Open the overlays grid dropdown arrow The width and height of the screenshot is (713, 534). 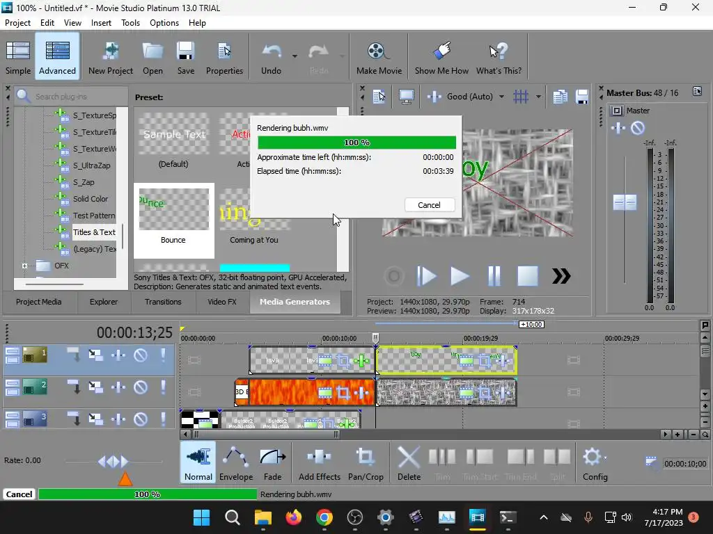(x=538, y=96)
